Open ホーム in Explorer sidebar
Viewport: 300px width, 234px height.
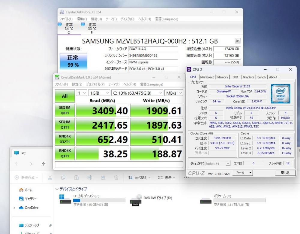click(26, 190)
